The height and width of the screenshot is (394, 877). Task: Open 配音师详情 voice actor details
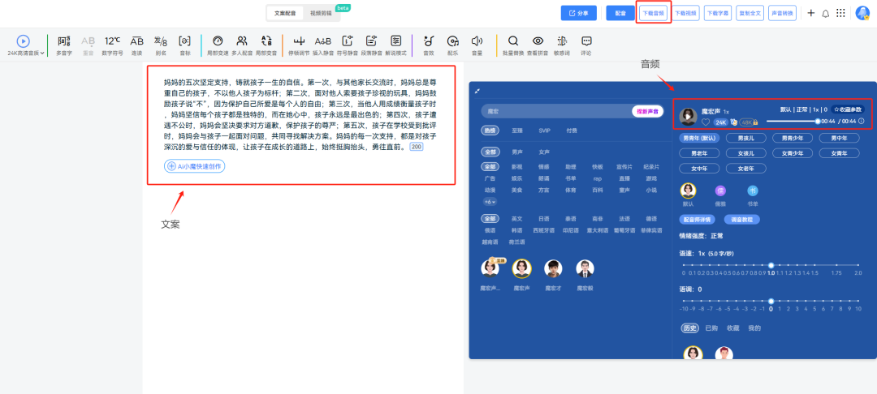click(695, 220)
